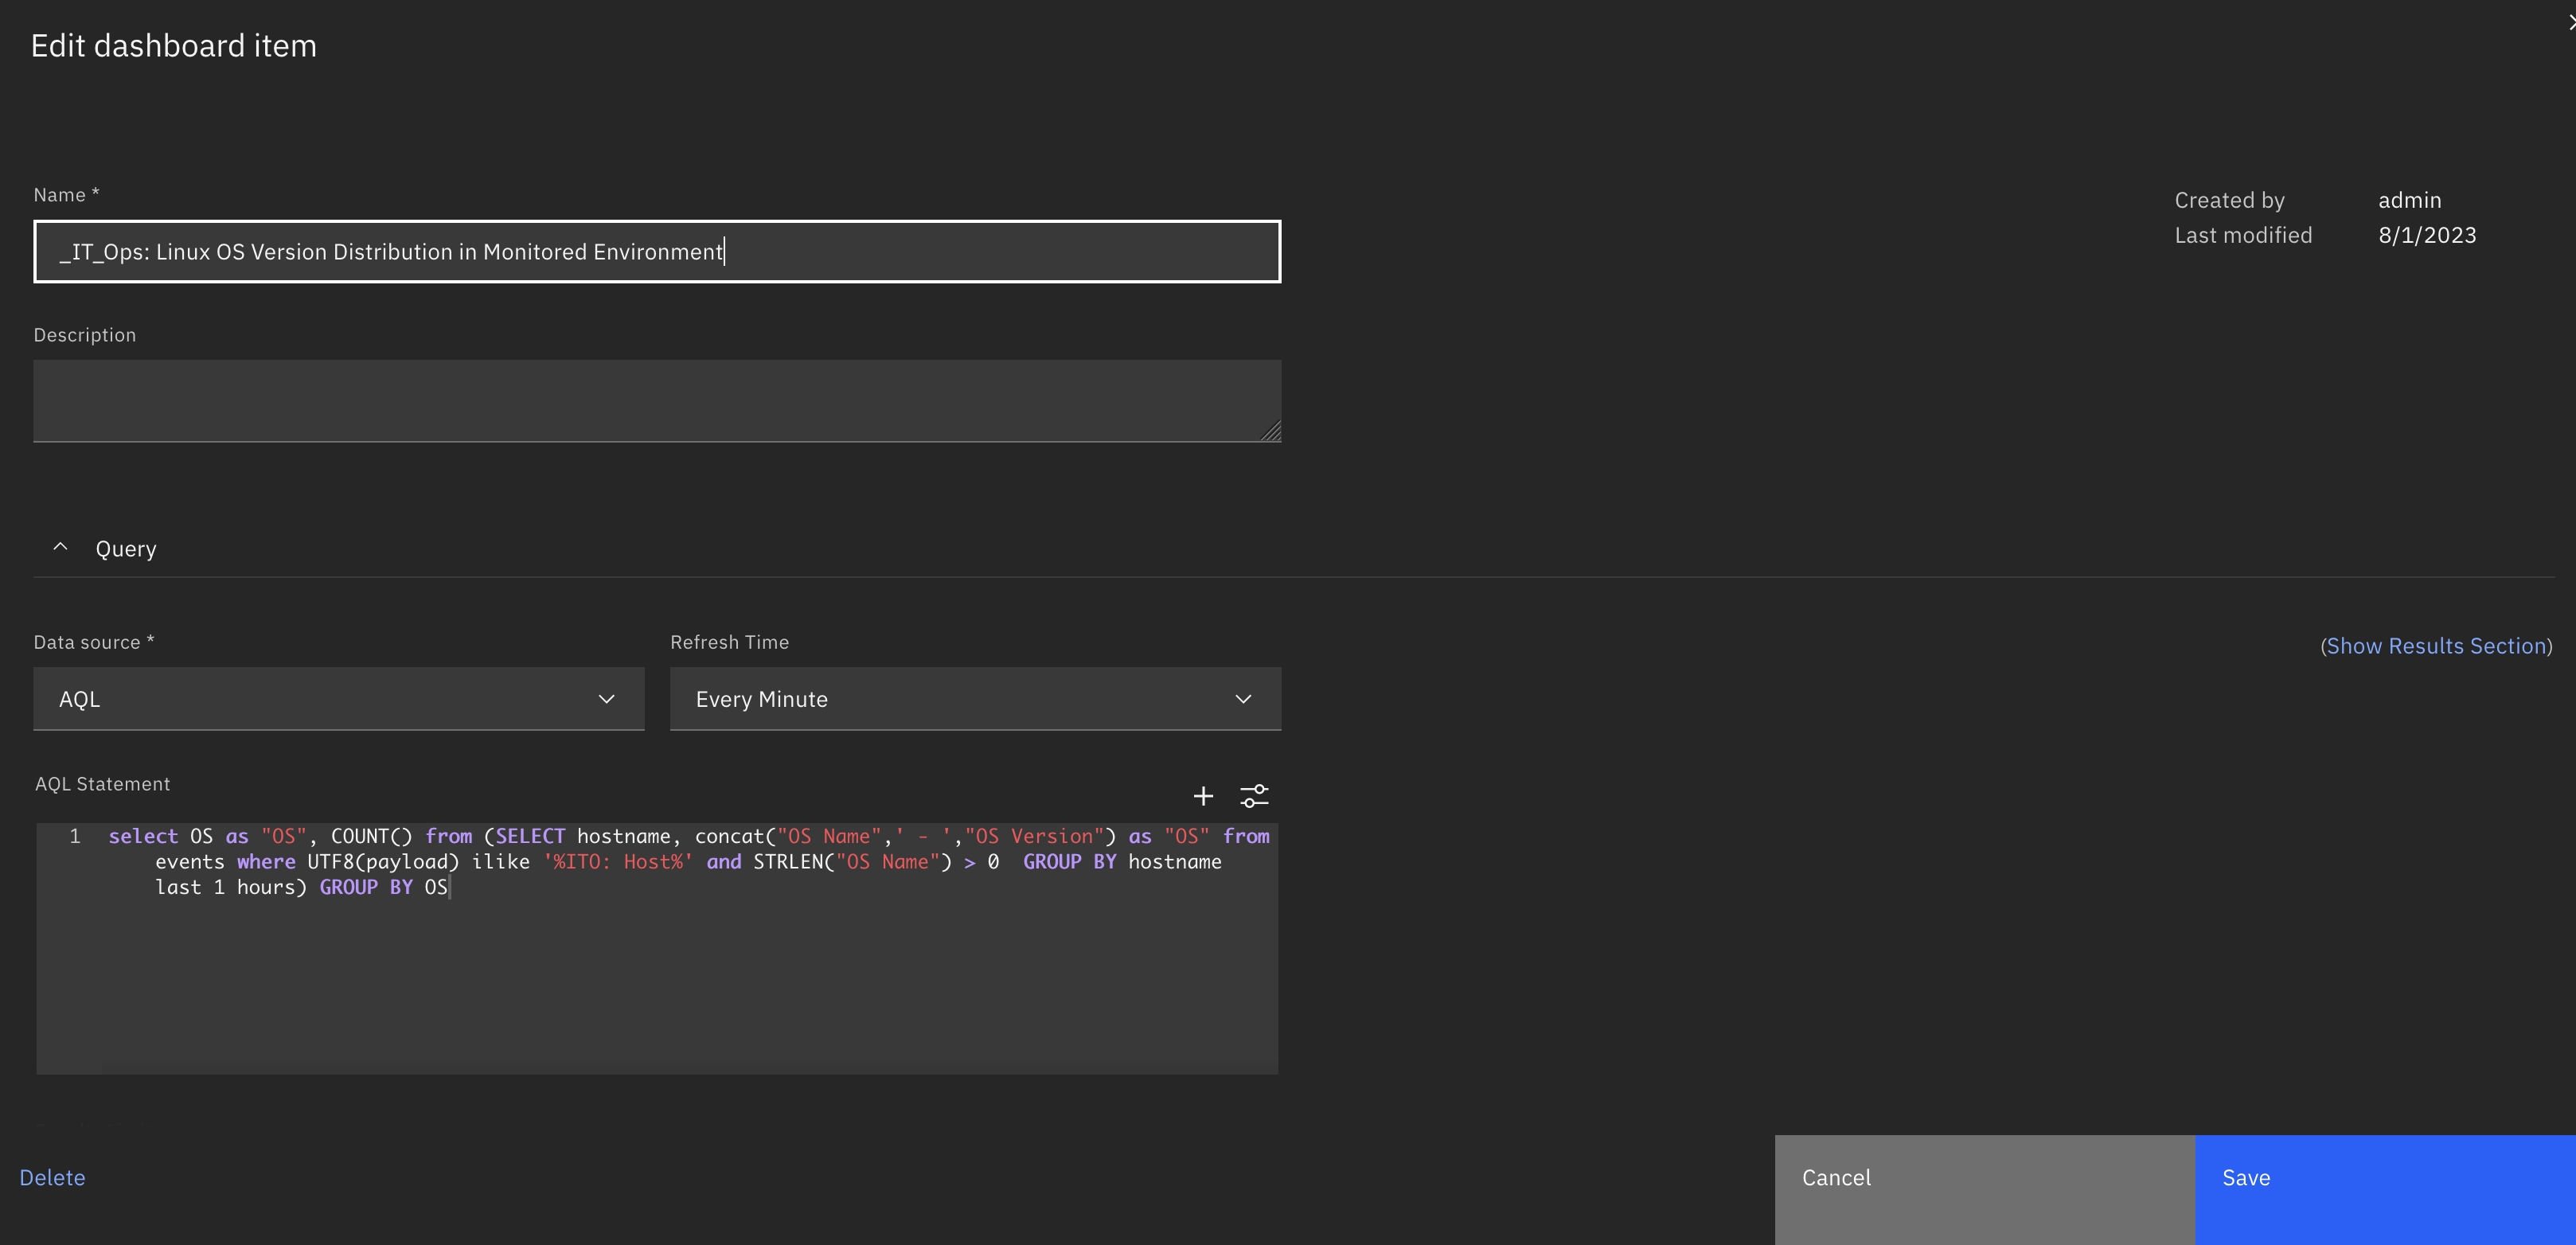Click the 'Refresh Time' label
This screenshot has height=1245, width=2576.
[729, 642]
